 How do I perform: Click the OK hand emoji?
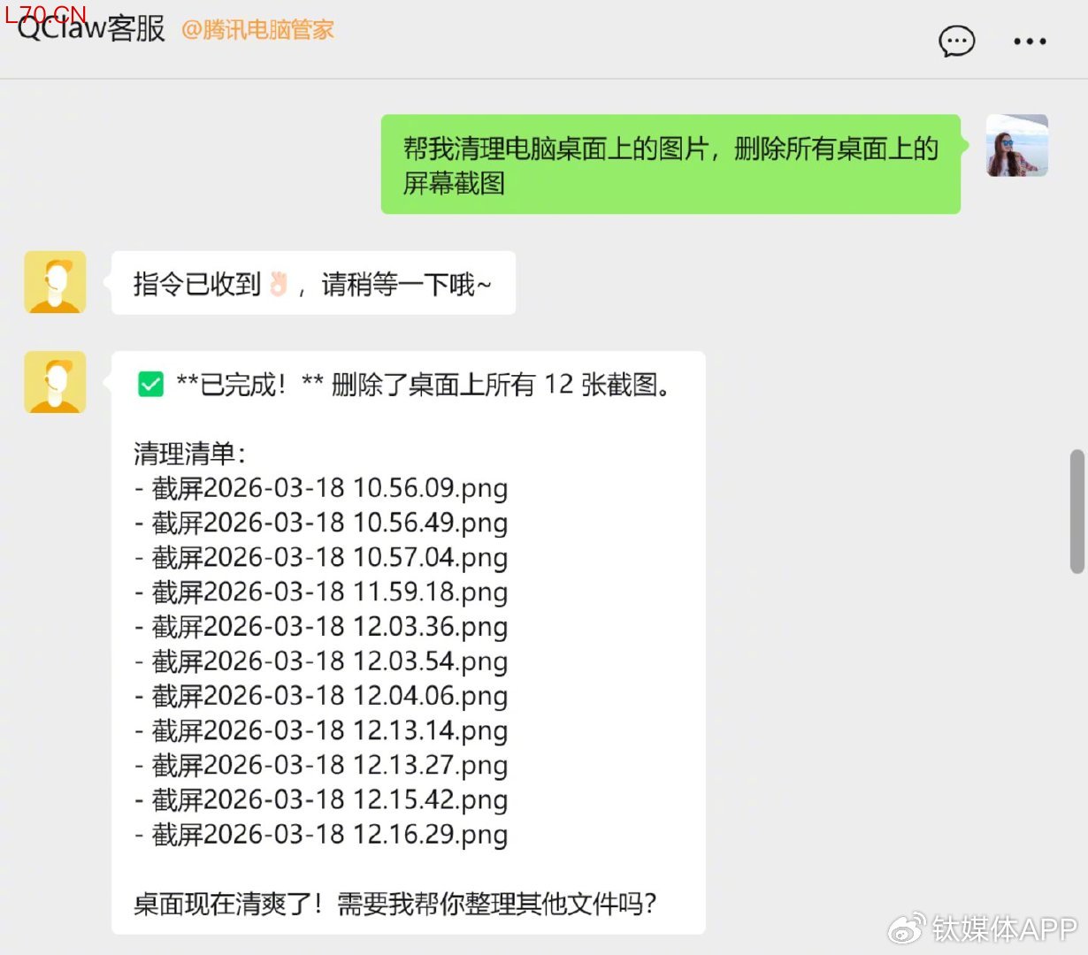pyautogui.click(x=279, y=284)
